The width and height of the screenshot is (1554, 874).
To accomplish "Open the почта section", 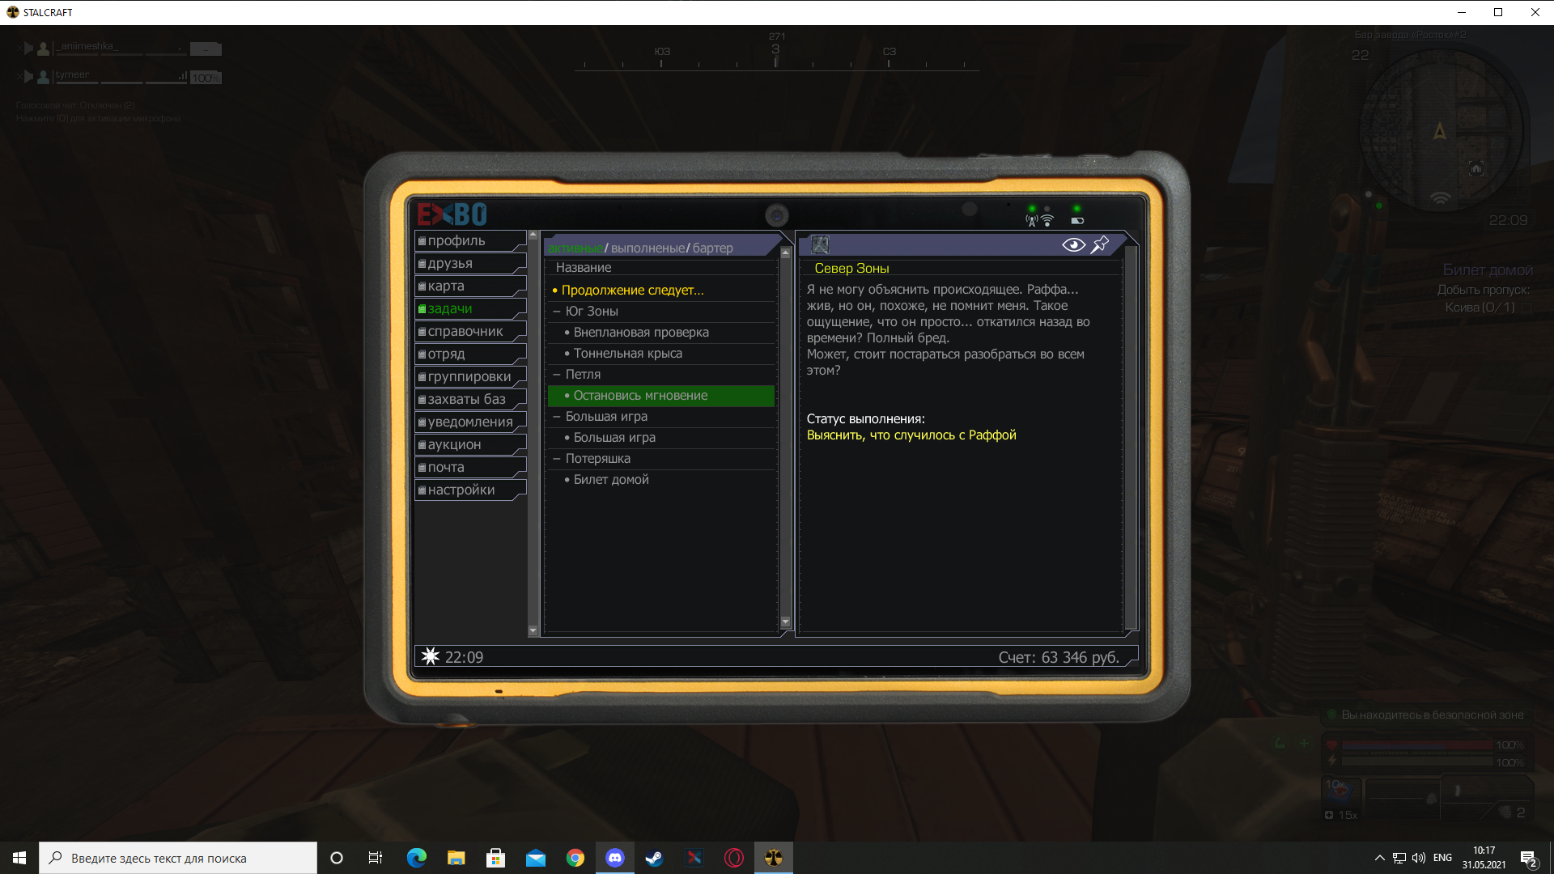I will [x=470, y=468].
